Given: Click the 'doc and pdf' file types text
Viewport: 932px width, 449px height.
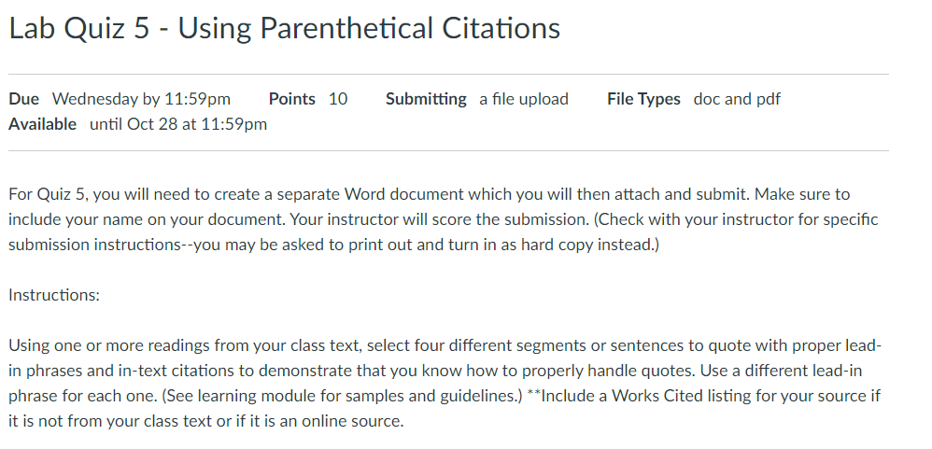Looking at the screenshot, I should click(737, 99).
